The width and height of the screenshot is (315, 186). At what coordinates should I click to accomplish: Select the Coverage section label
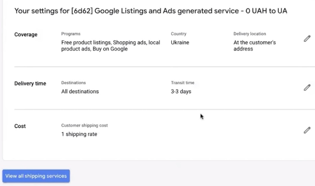tap(26, 35)
